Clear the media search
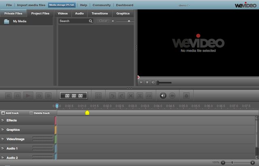The height and width of the screenshot is (166, 259). click(103, 21)
